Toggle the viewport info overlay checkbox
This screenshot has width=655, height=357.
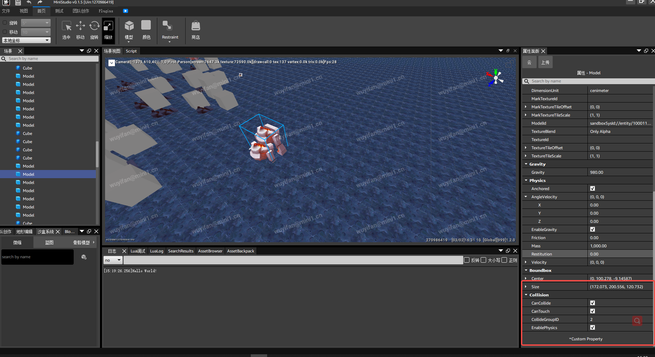pyautogui.click(x=112, y=63)
